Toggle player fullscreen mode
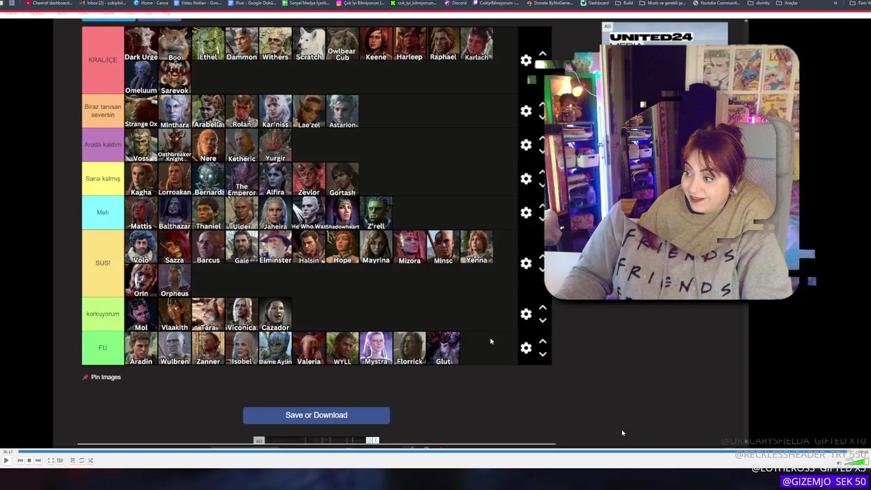 (50, 461)
